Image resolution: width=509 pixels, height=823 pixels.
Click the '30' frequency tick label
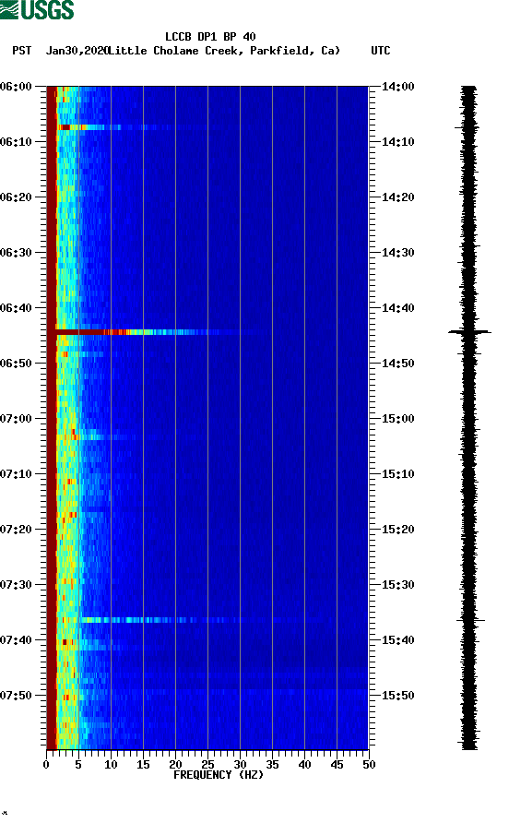241,765
